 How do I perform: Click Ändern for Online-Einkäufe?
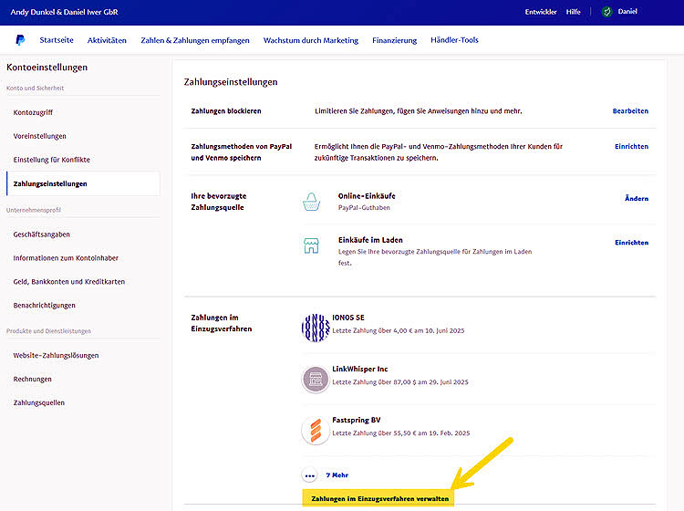point(637,199)
